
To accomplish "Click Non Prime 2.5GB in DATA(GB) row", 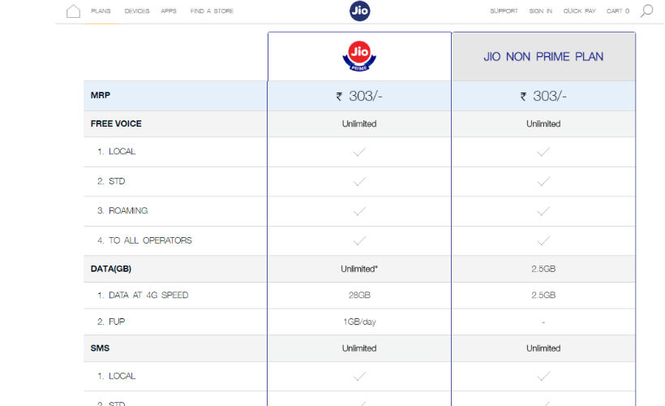I will pyautogui.click(x=543, y=269).
